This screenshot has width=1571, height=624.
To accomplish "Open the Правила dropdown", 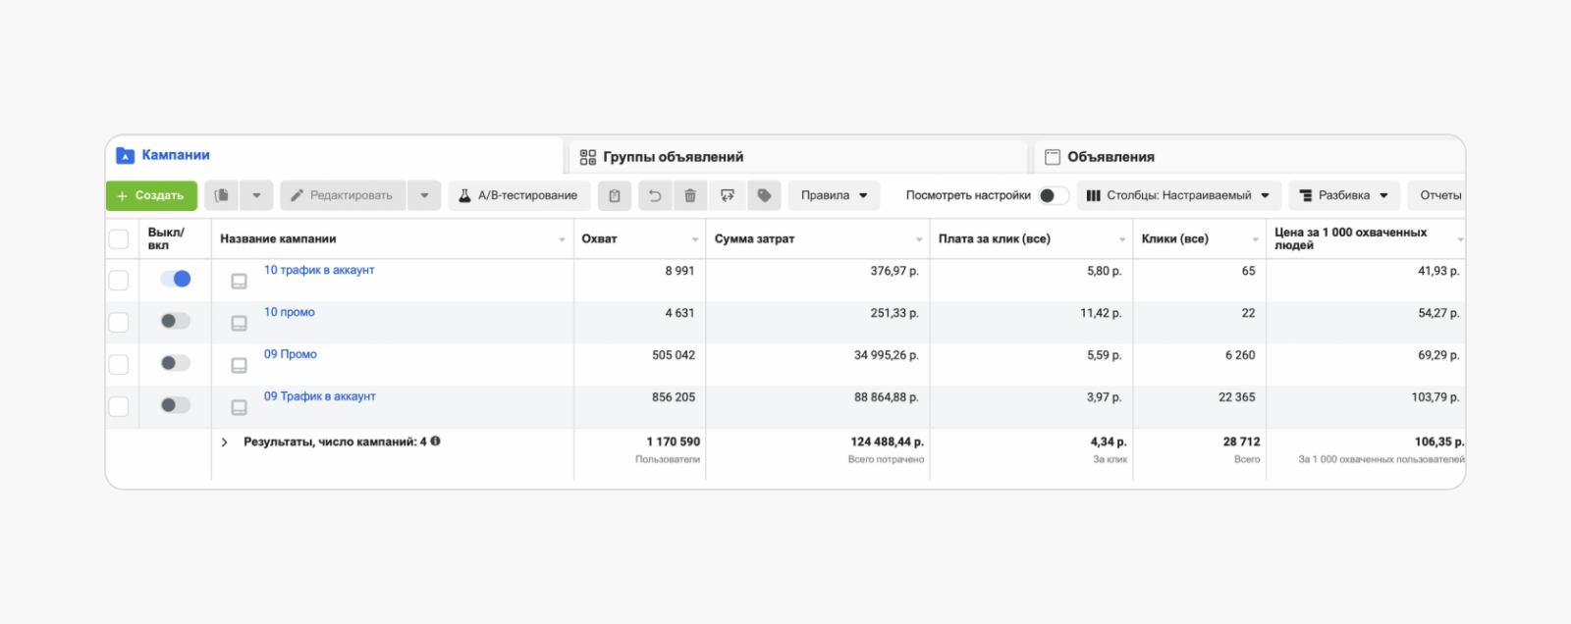I will 834,195.
